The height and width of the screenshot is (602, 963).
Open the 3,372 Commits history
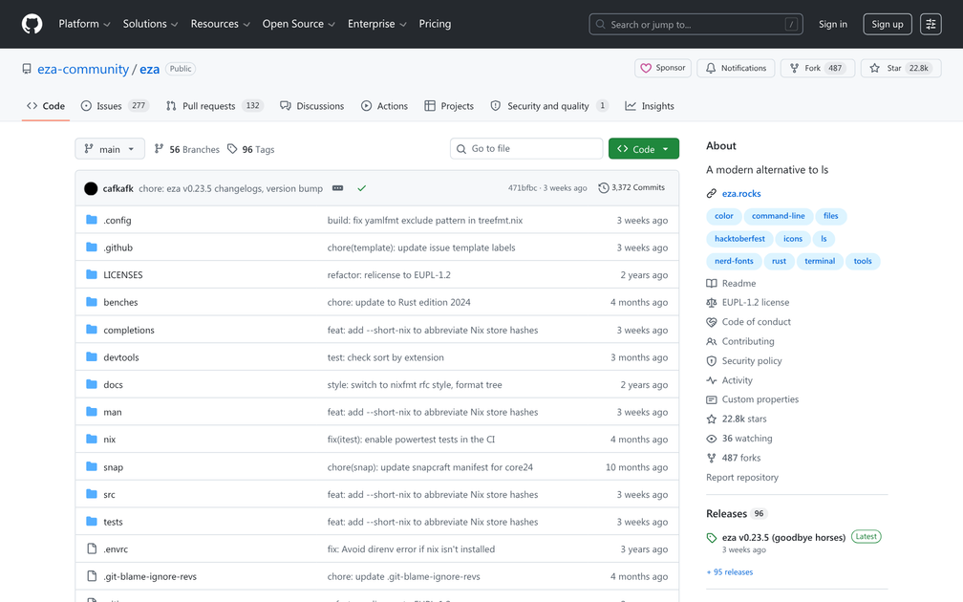(631, 188)
